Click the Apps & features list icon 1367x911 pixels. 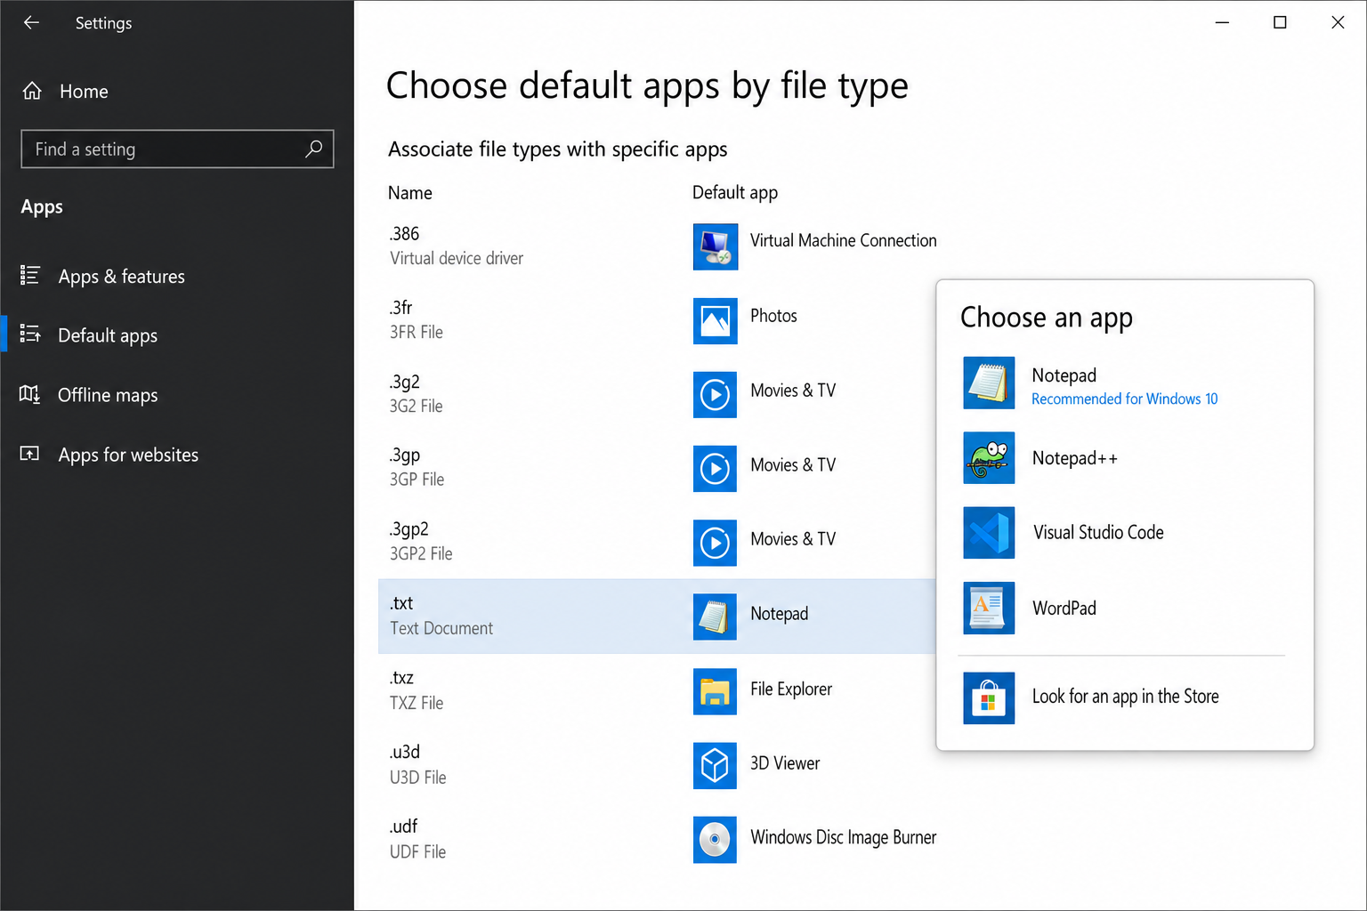(x=30, y=276)
